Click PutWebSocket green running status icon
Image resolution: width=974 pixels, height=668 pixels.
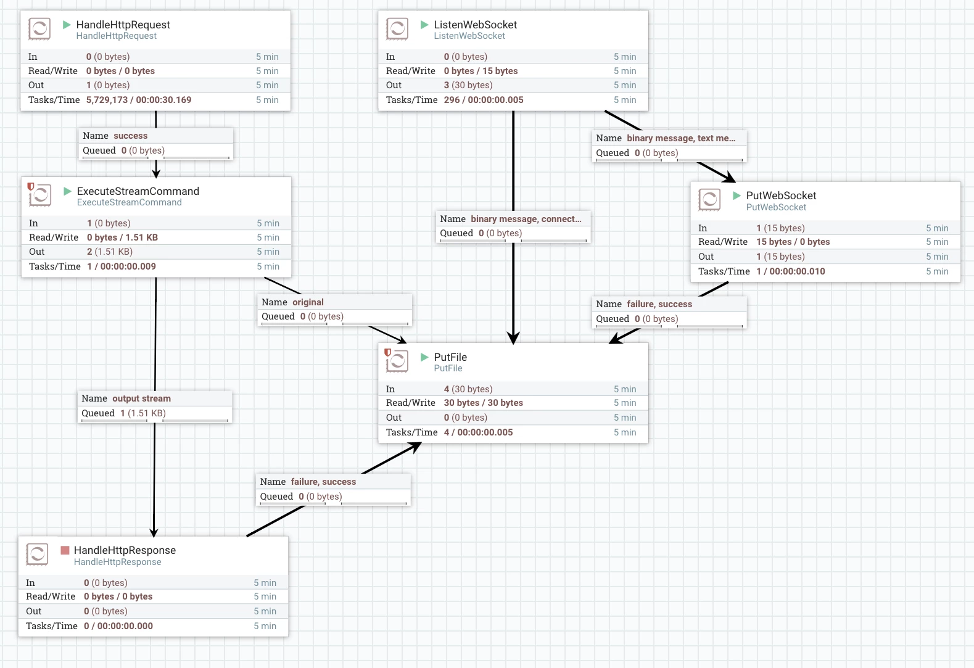point(737,196)
